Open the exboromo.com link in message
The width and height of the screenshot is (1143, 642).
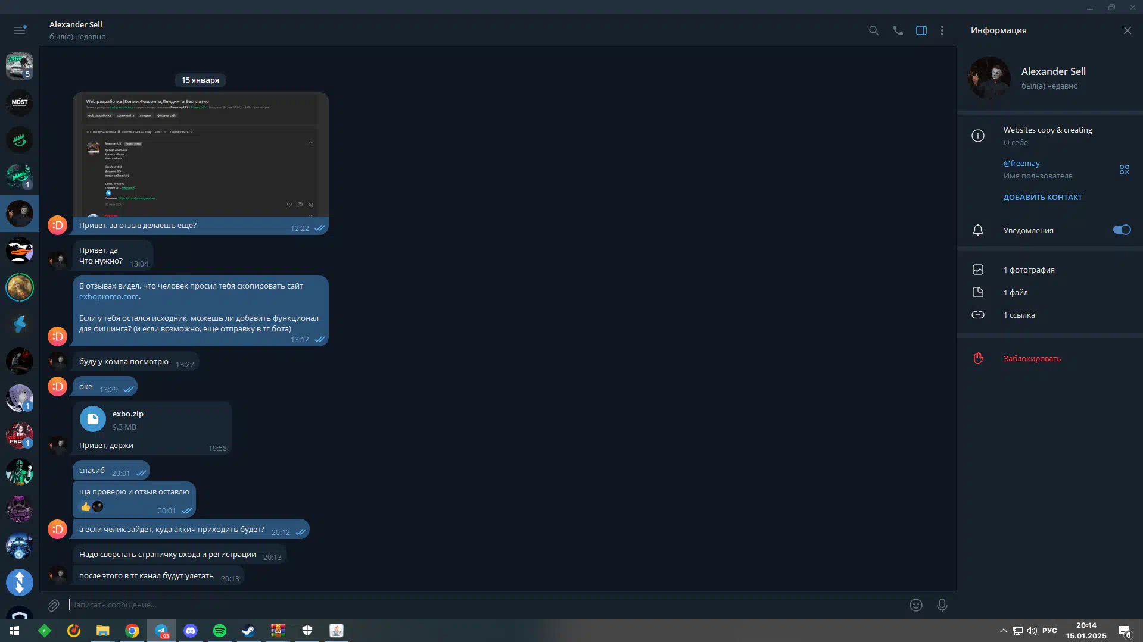tap(109, 297)
